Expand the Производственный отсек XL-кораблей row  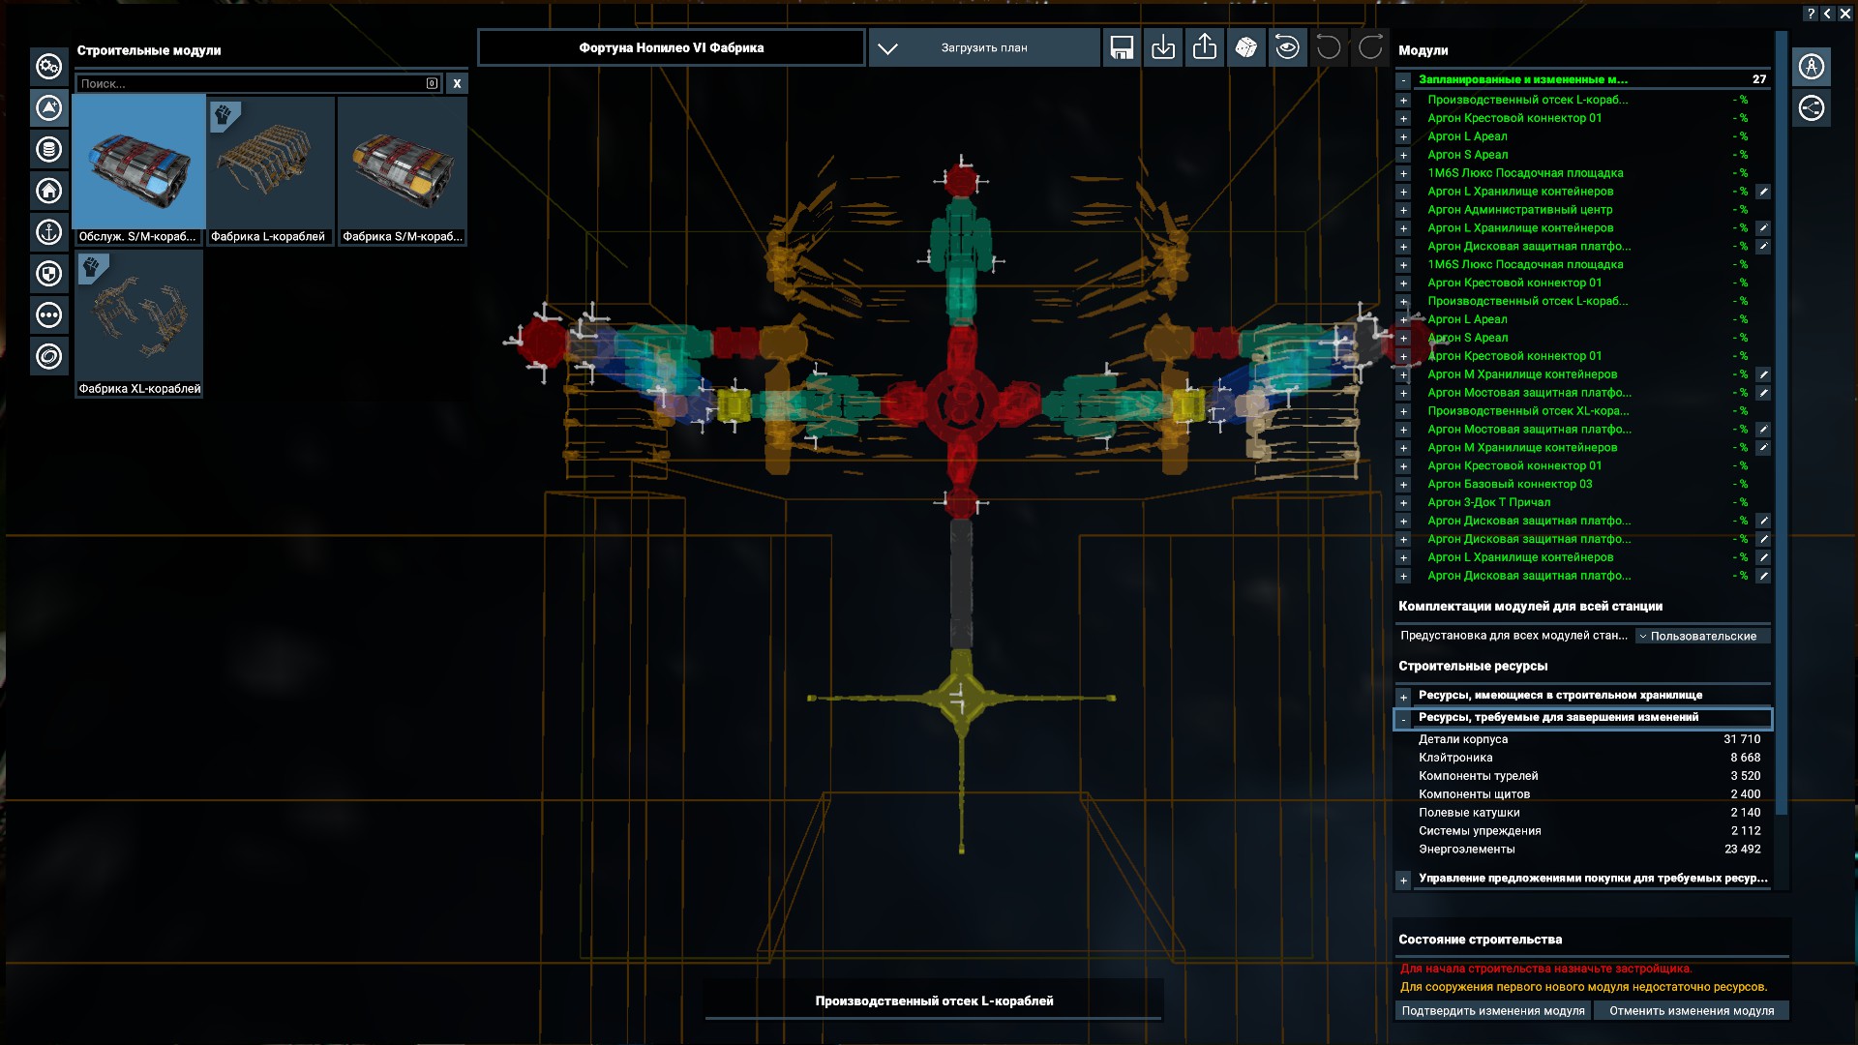point(1403,411)
